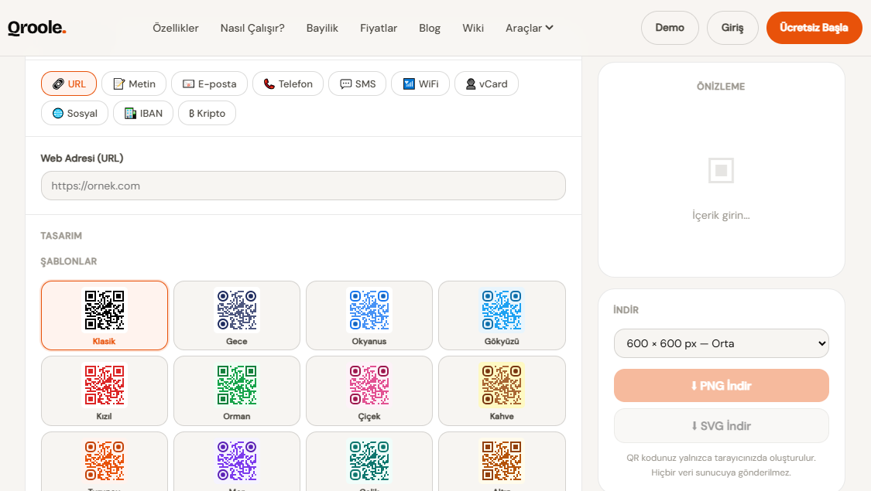Choose the purple QR template in bottom row
The height and width of the screenshot is (491, 871).
click(237, 462)
